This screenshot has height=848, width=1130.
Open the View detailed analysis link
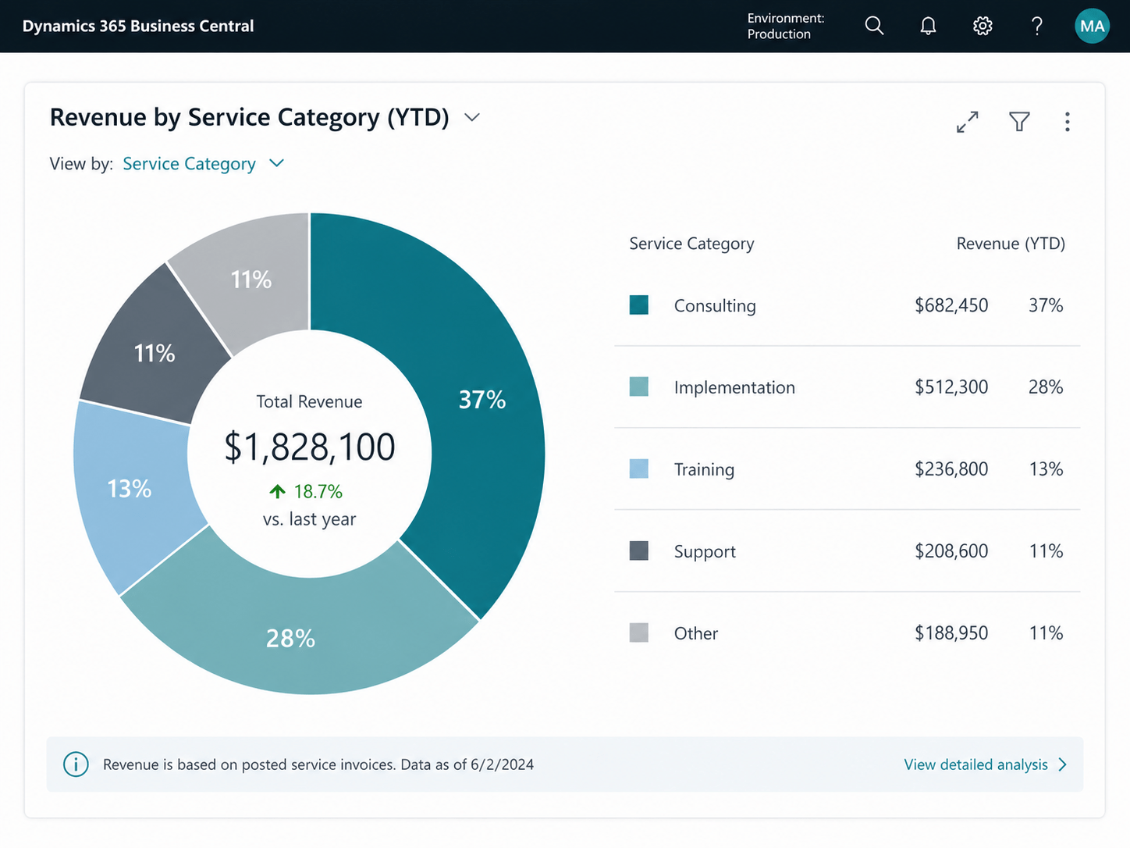tap(985, 764)
